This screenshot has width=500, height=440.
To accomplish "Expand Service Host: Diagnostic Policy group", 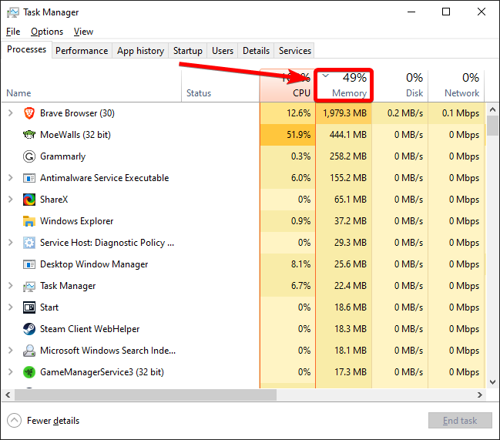I will click(x=11, y=242).
